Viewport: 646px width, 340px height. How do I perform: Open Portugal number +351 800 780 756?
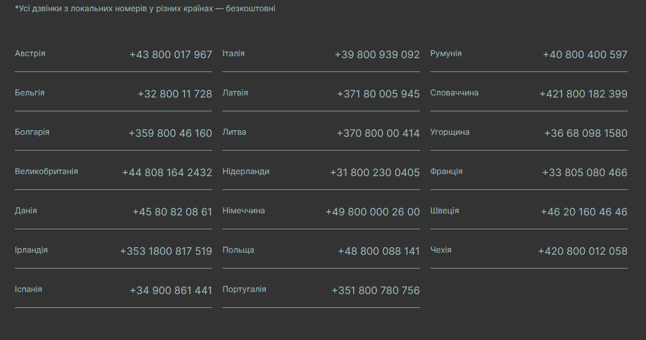point(376,290)
